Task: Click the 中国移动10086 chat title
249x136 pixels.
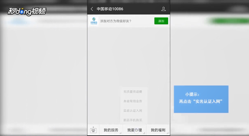Action: point(110,9)
